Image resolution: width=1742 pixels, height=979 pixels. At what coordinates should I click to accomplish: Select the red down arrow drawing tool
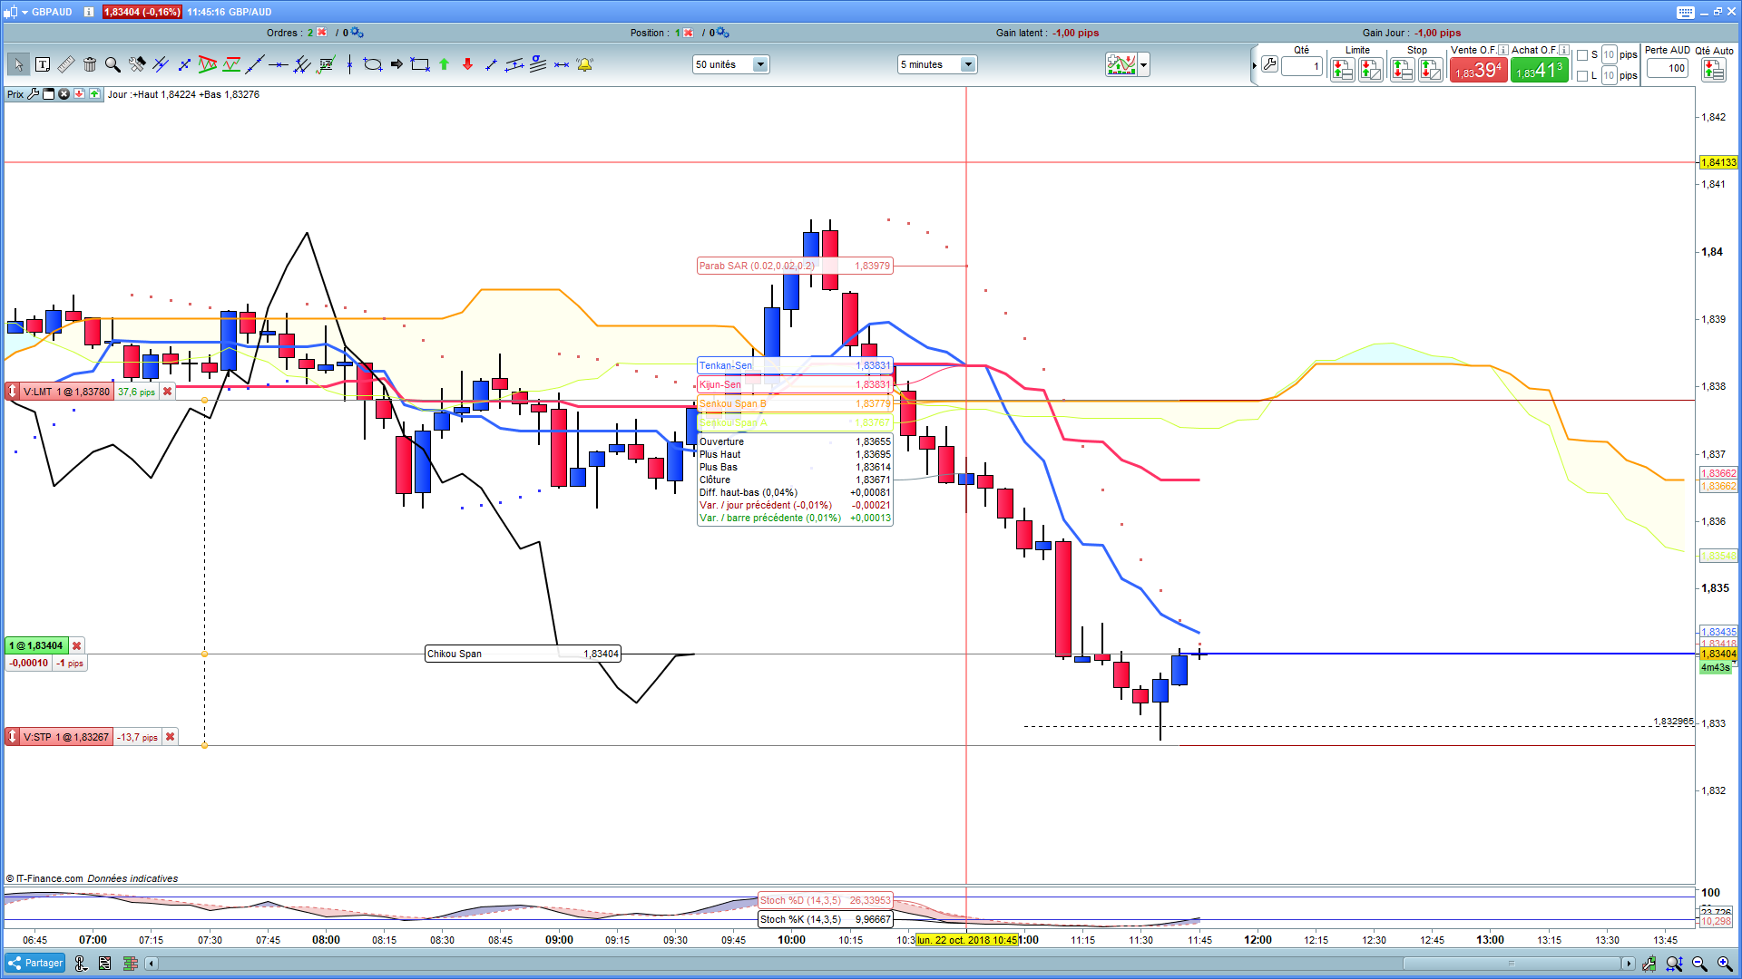(467, 64)
